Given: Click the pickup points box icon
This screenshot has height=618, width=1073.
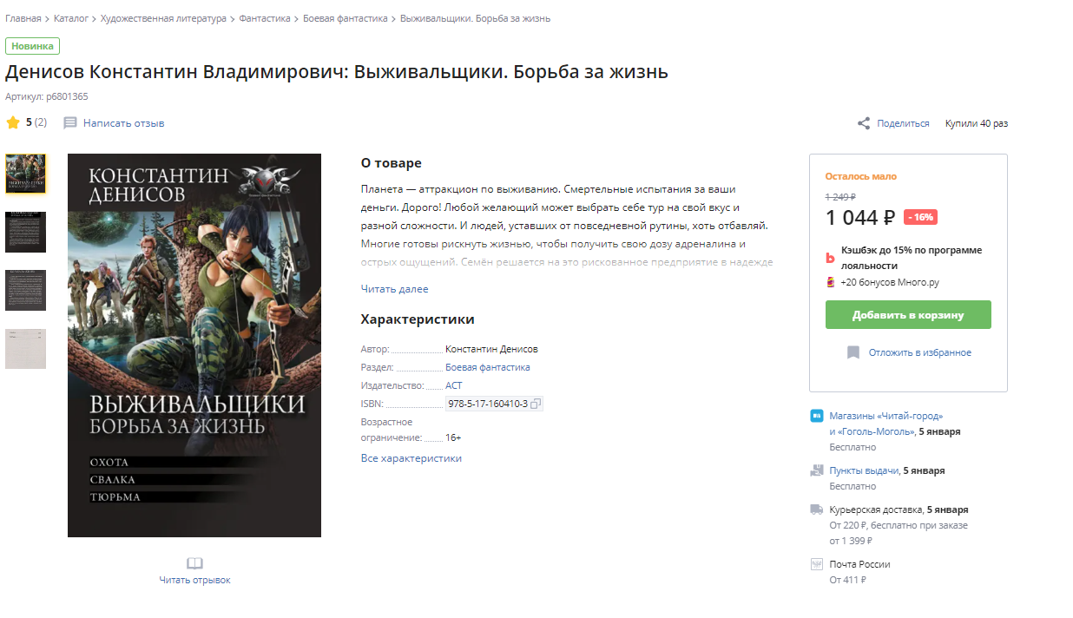Looking at the screenshot, I should click(x=816, y=470).
